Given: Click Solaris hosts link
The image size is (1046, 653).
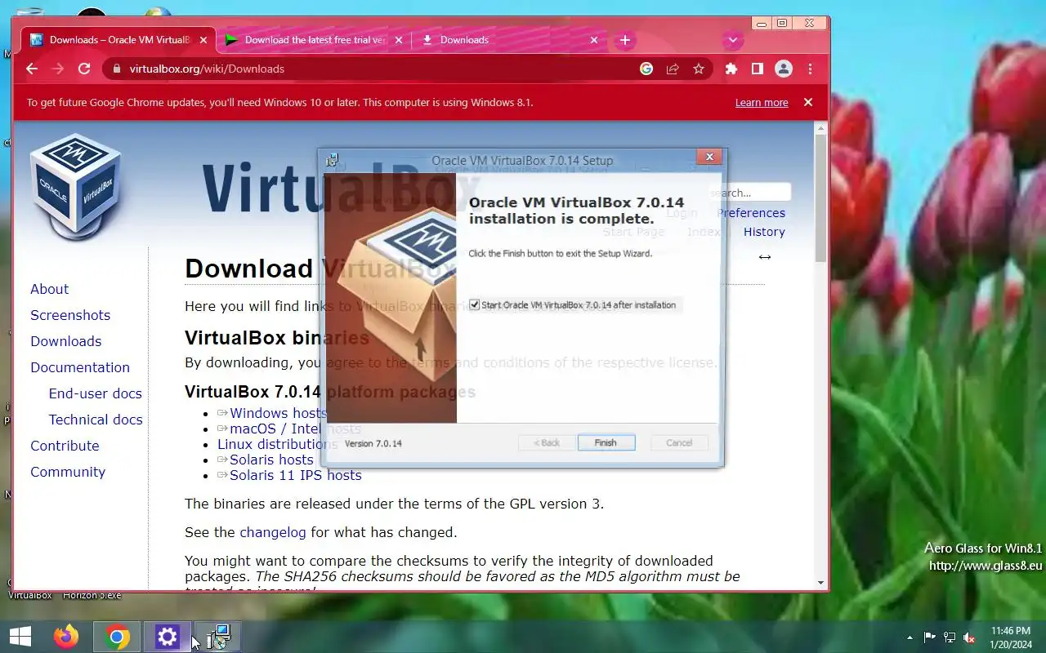Looking at the screenshot, I should [271, 460].
